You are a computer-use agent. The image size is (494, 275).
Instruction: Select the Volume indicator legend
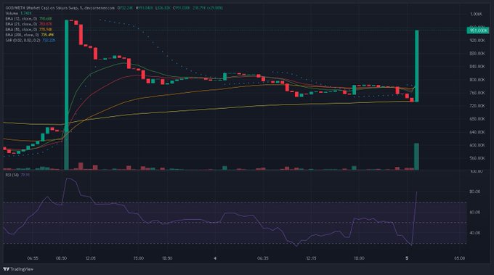click(19, 13)
